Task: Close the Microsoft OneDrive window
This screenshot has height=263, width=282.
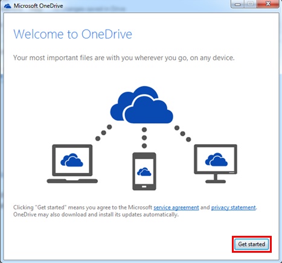Action: (x=268, y=4)
